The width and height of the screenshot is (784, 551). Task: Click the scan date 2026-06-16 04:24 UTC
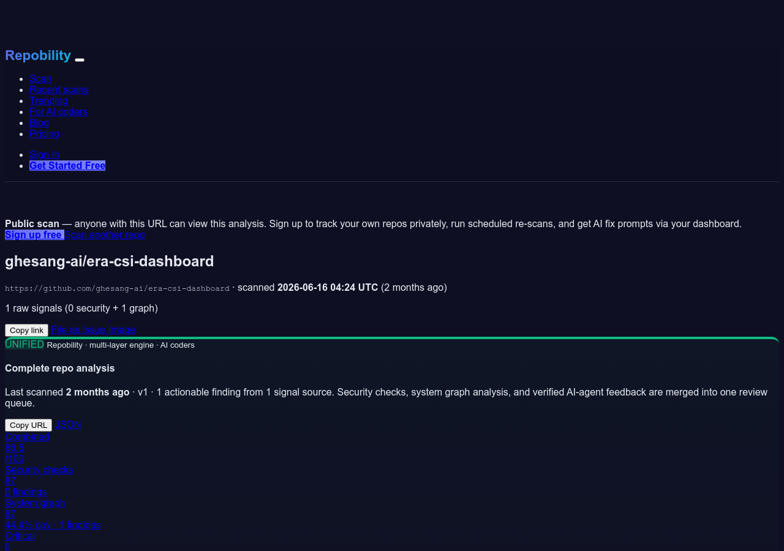(328, 287)
